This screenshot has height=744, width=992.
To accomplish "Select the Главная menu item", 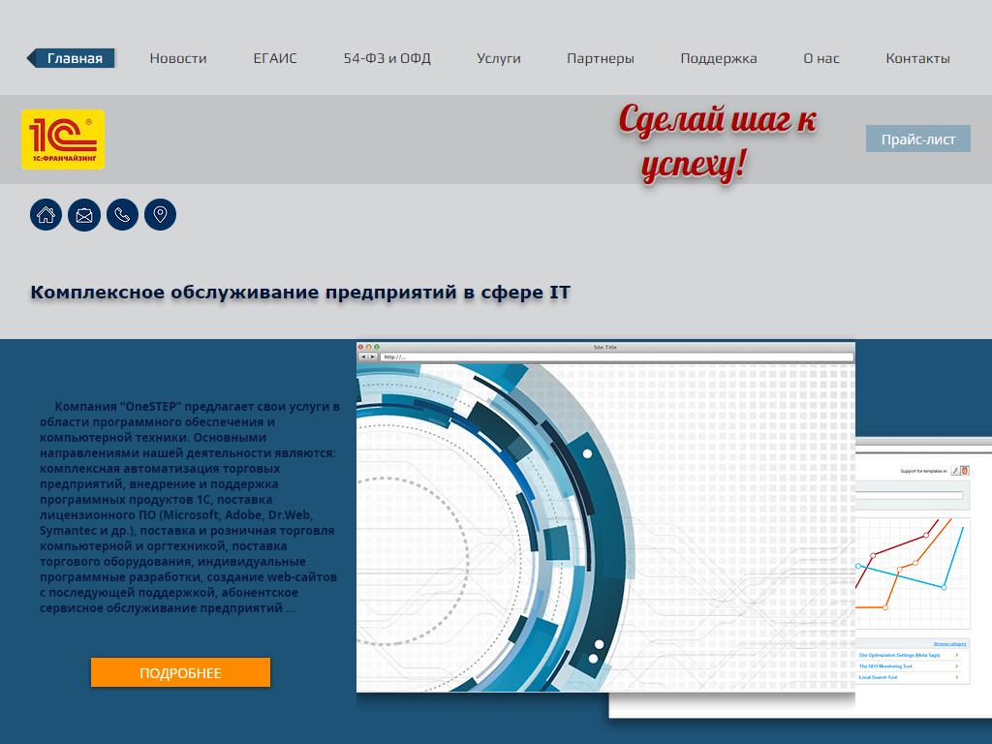I will coord(74,58).
